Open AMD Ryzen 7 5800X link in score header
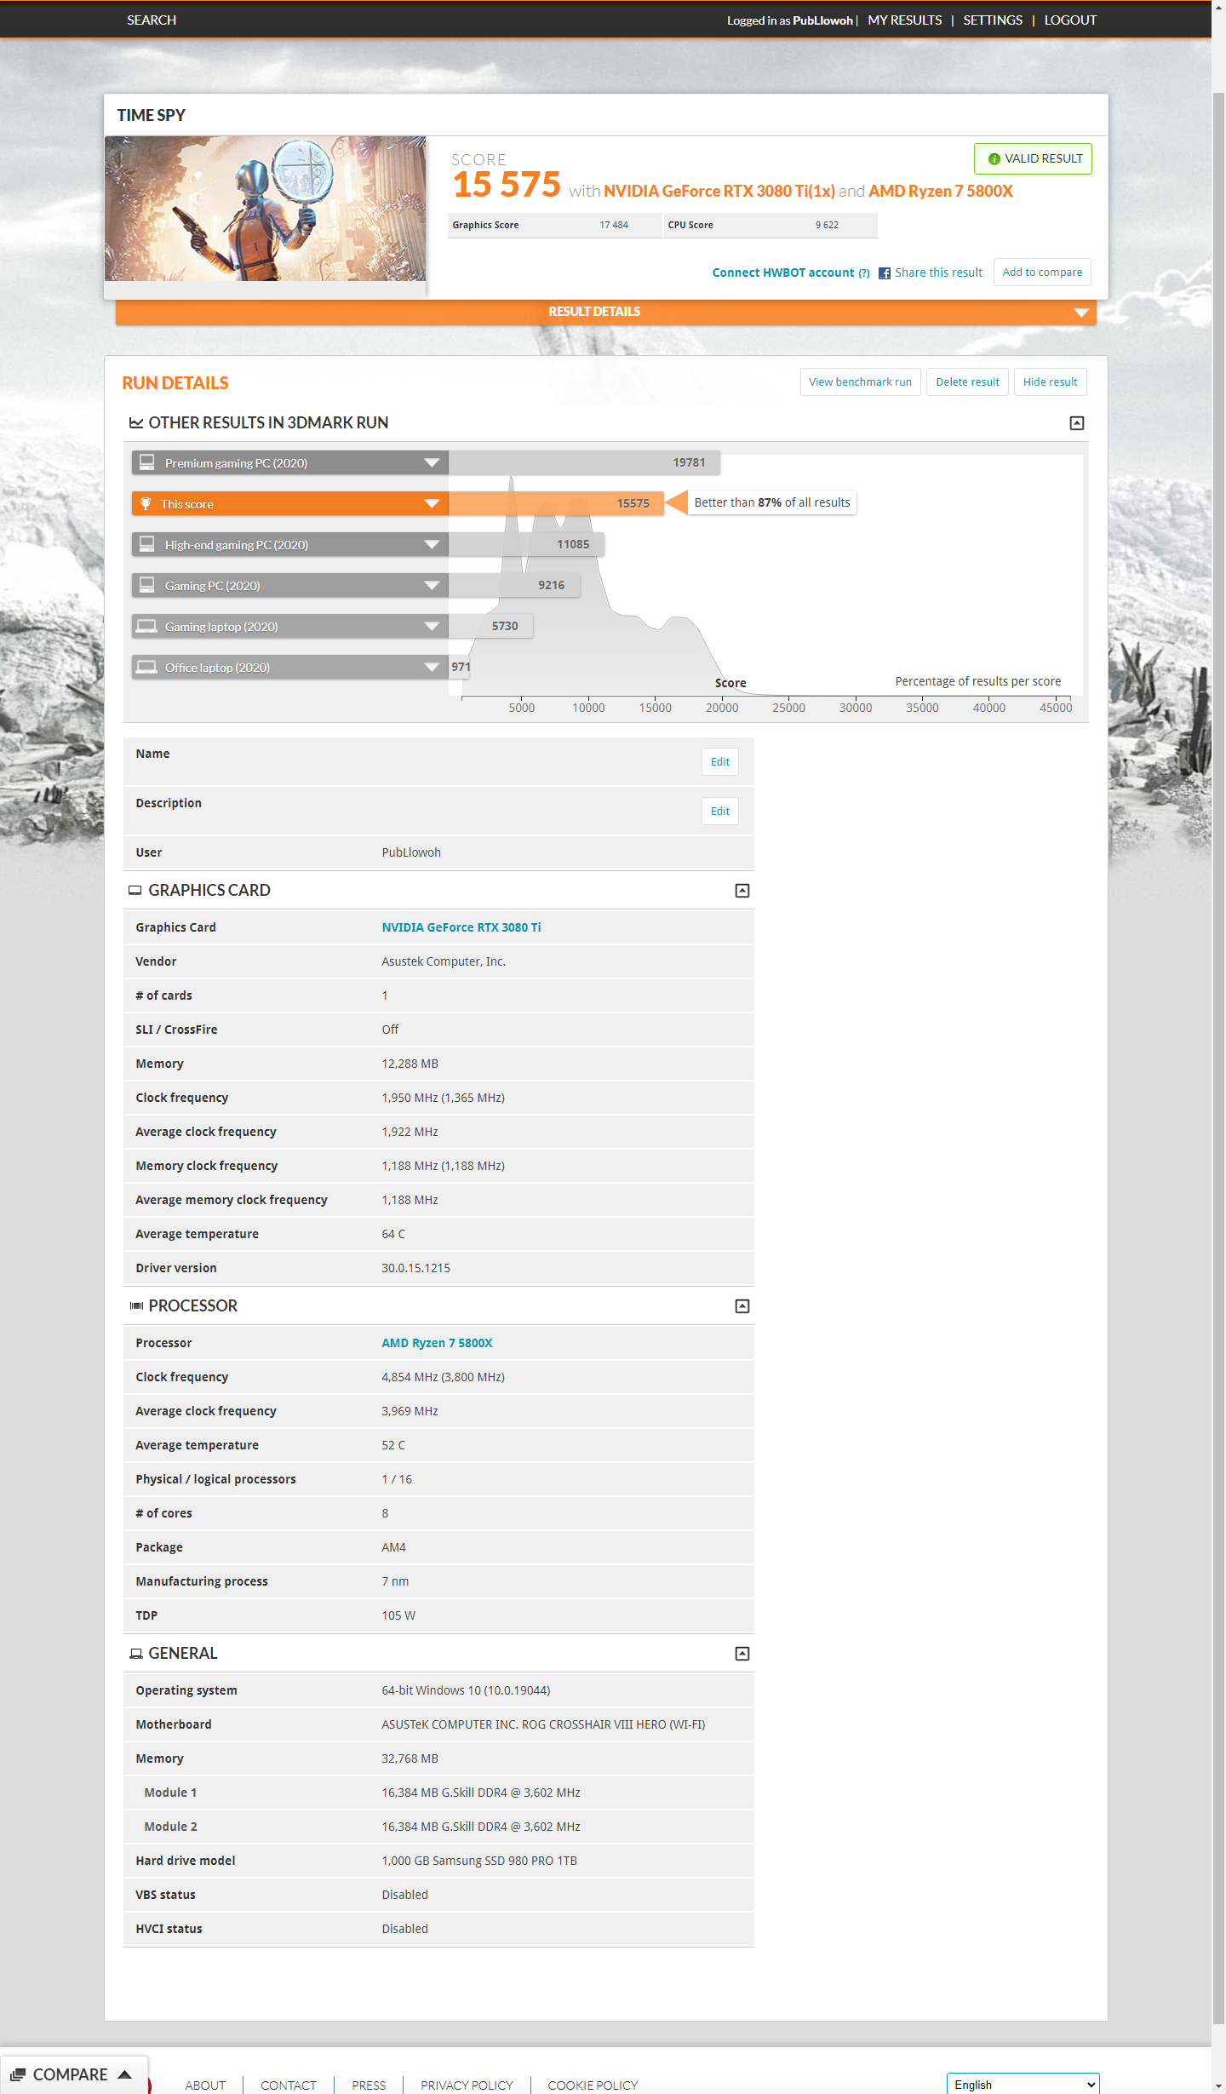 [941, 191]
